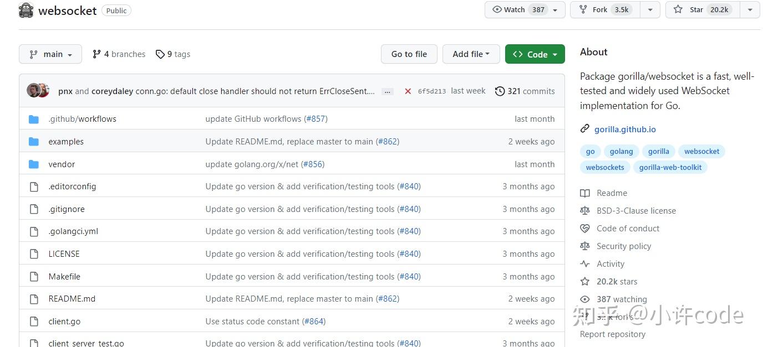This screenshot has height=347, width=763.
Task: Click the failed status X icon
Action: (408, 91)
